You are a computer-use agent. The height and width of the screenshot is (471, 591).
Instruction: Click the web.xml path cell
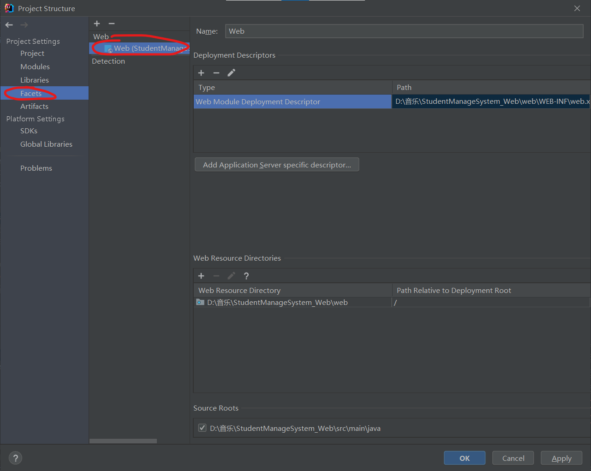click(x=491, y=101)
